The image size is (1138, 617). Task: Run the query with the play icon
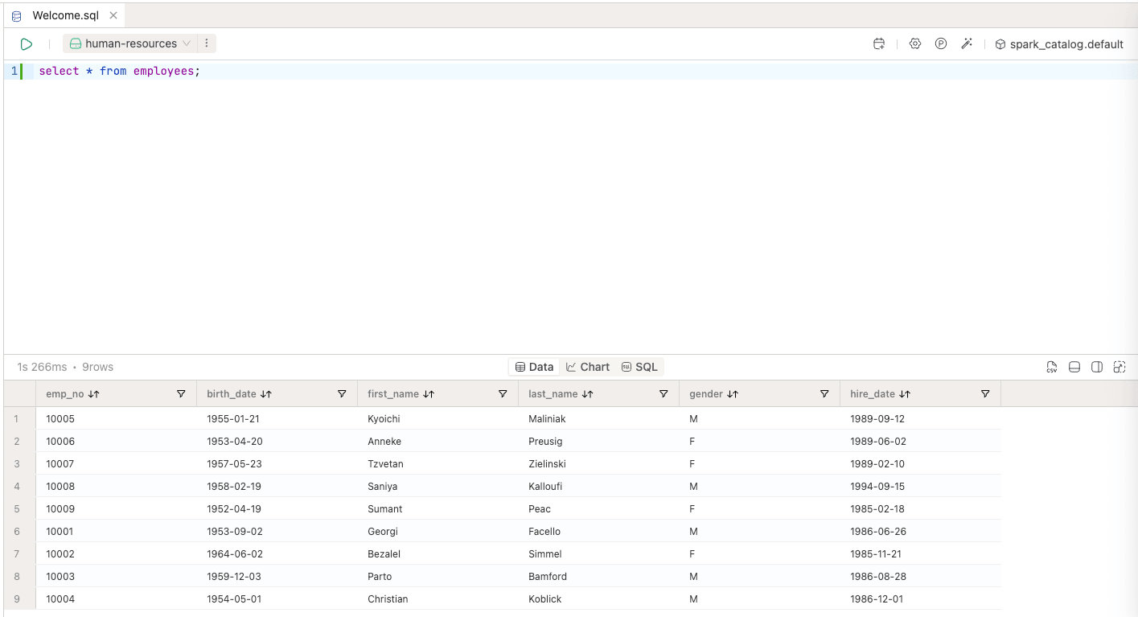[27, 44]
